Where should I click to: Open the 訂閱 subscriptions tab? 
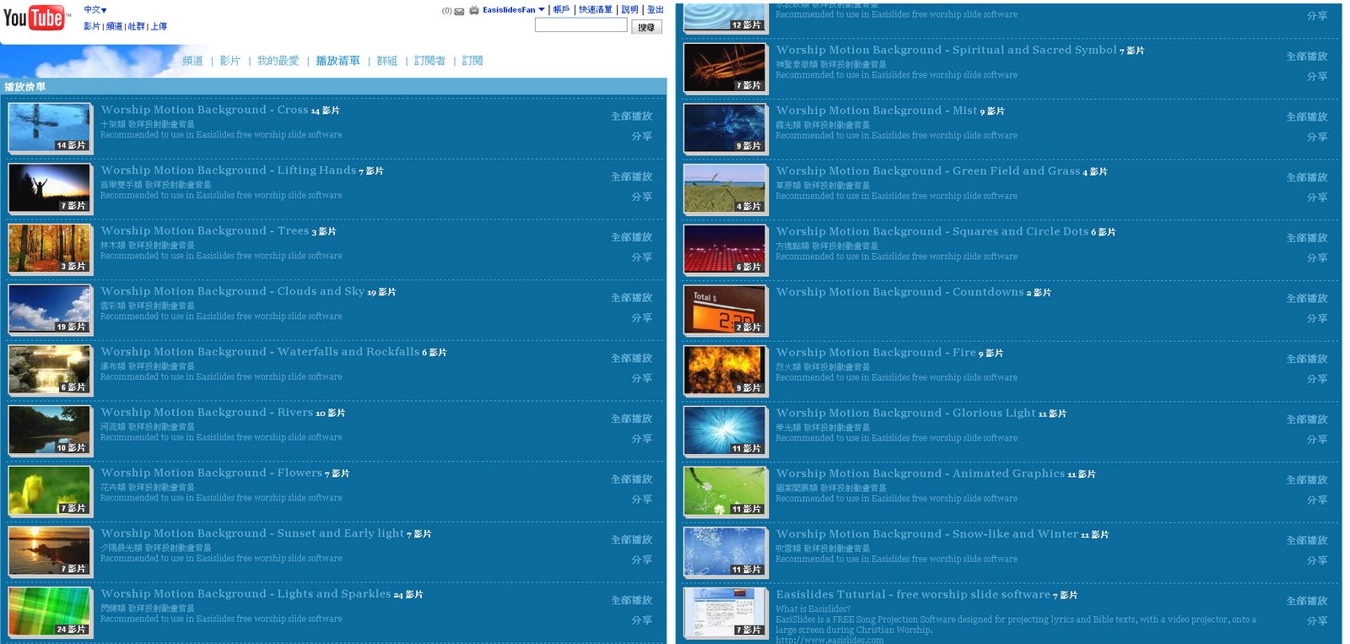(x=472, y=61)
